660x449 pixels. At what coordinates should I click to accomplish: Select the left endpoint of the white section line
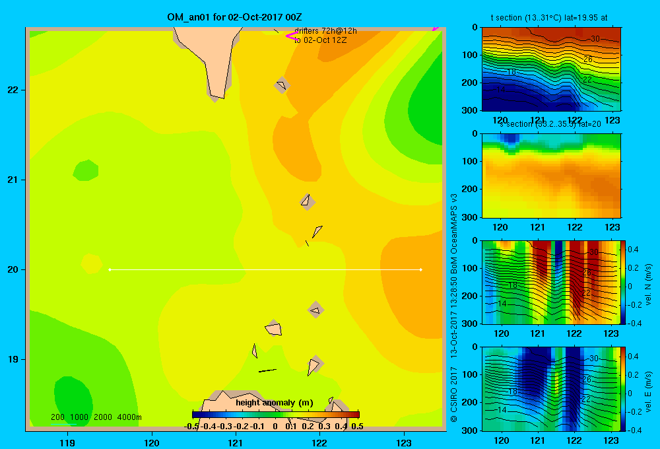(110, 269)
